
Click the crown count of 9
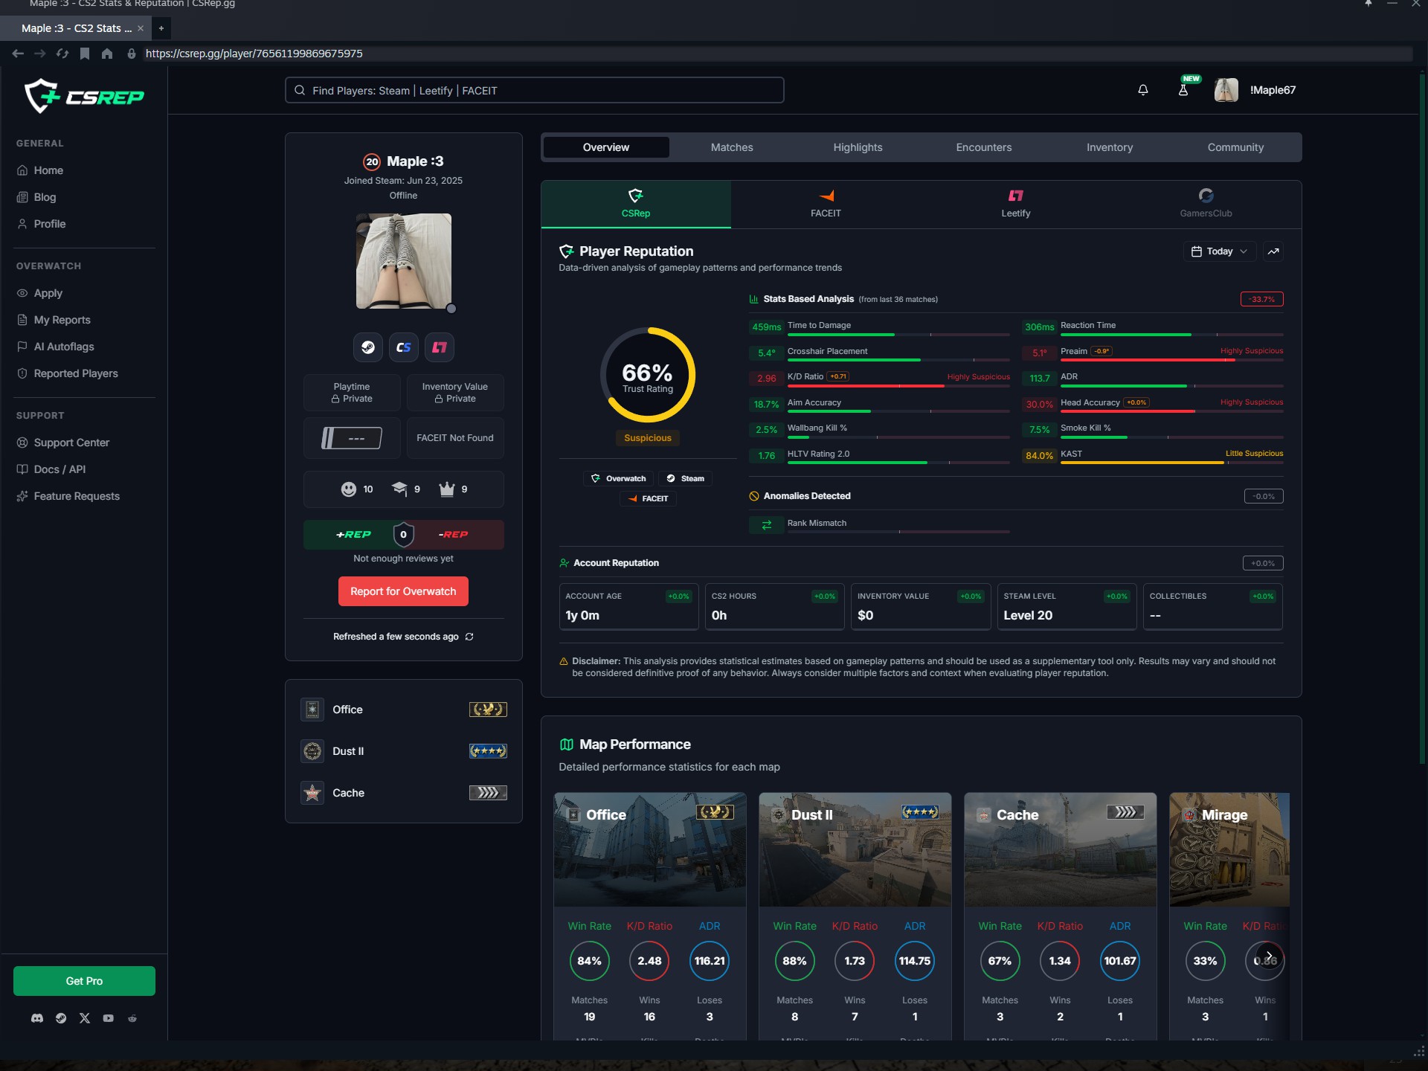453,489
